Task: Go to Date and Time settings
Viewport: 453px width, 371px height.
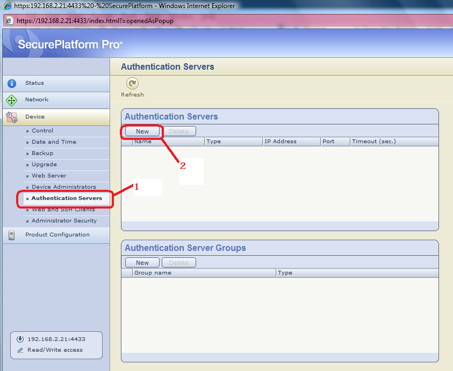Action: pos(54,142)
